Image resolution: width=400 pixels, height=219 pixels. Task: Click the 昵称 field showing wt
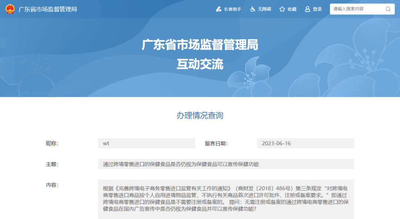point(146,143)
